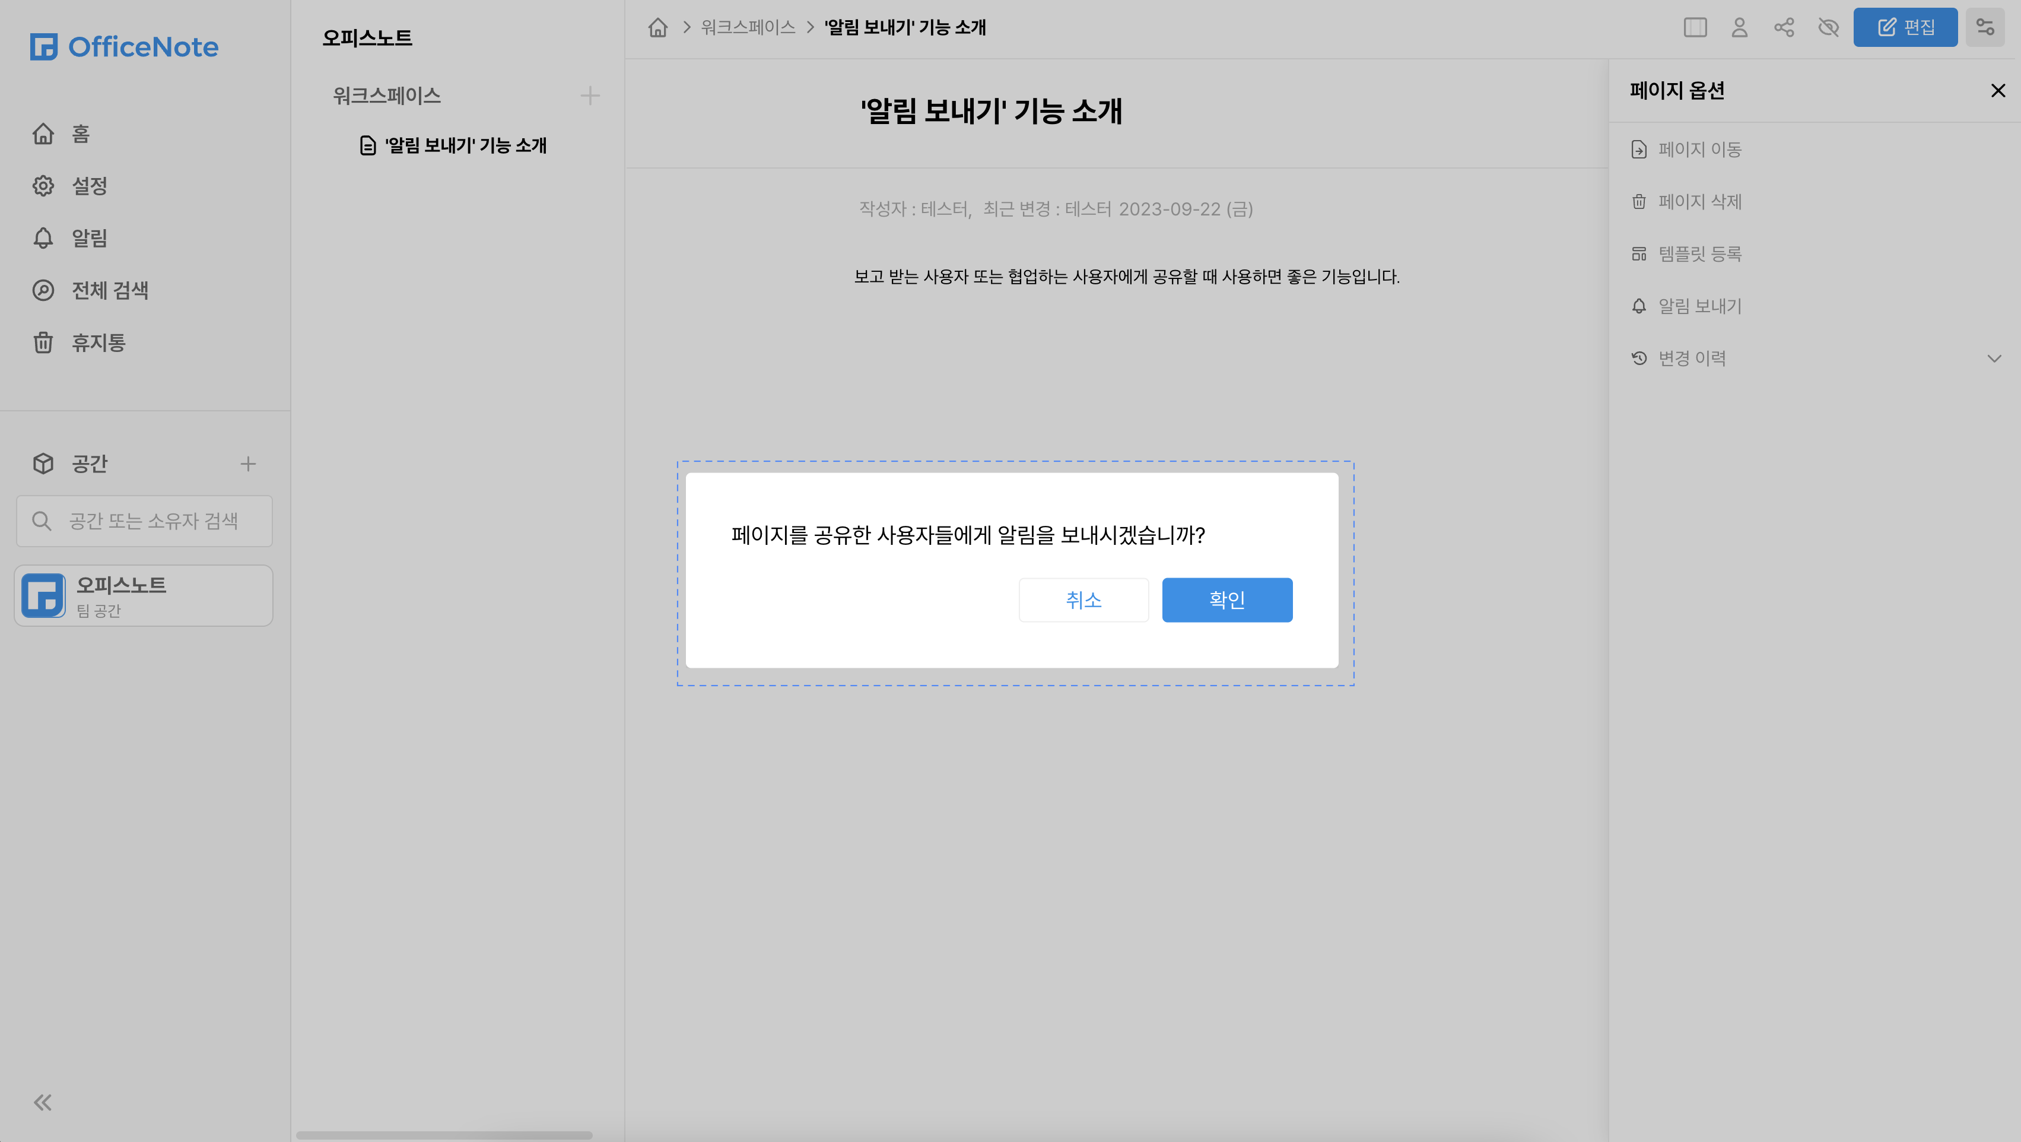Open 휴지통 trash in sidebar

tap(98, 343)
